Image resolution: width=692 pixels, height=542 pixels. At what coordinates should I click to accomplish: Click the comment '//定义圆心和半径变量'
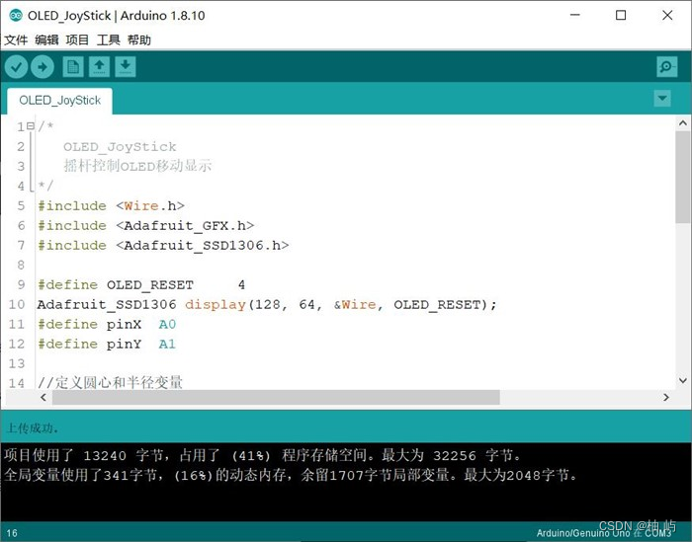[x=111, y=382]
